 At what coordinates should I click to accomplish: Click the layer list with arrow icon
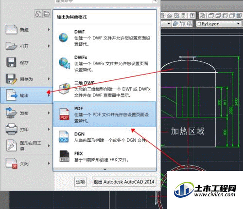pos(183,24)
